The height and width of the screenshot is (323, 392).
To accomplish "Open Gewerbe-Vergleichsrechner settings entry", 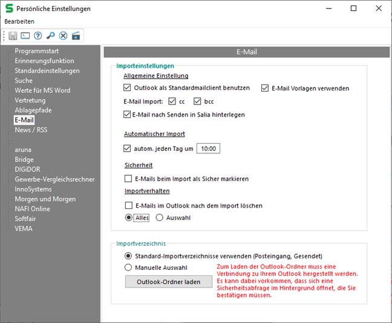I will point(54,179).
